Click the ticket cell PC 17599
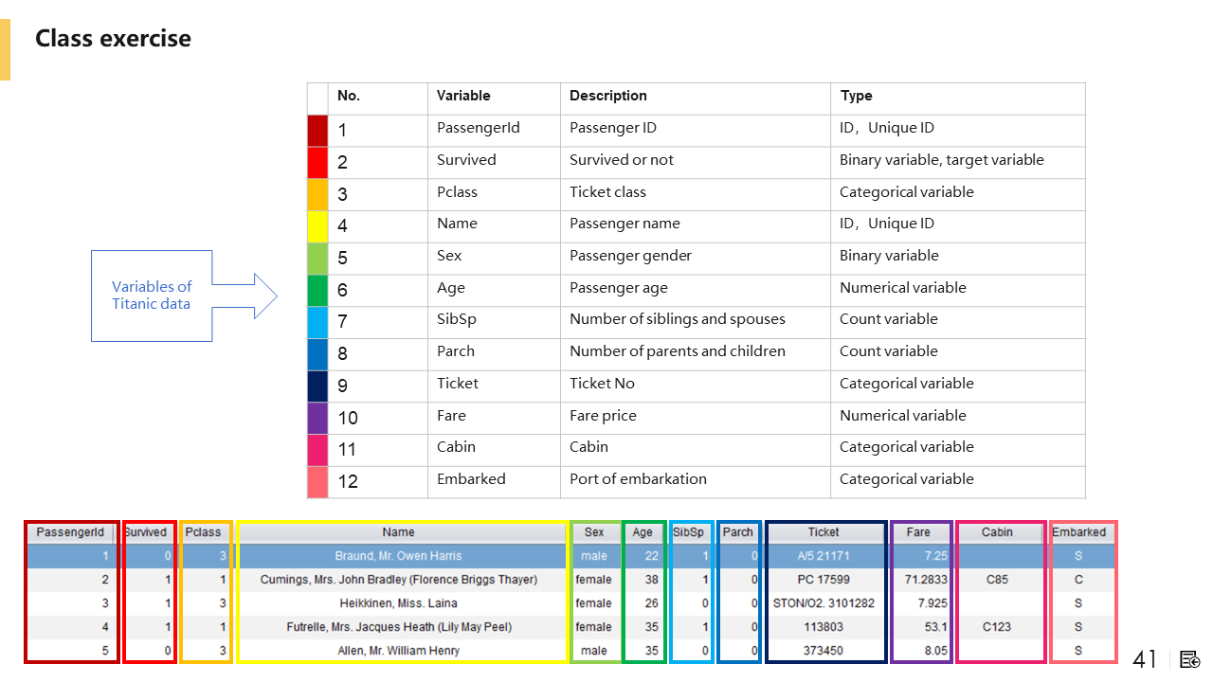 pos(824,580)
